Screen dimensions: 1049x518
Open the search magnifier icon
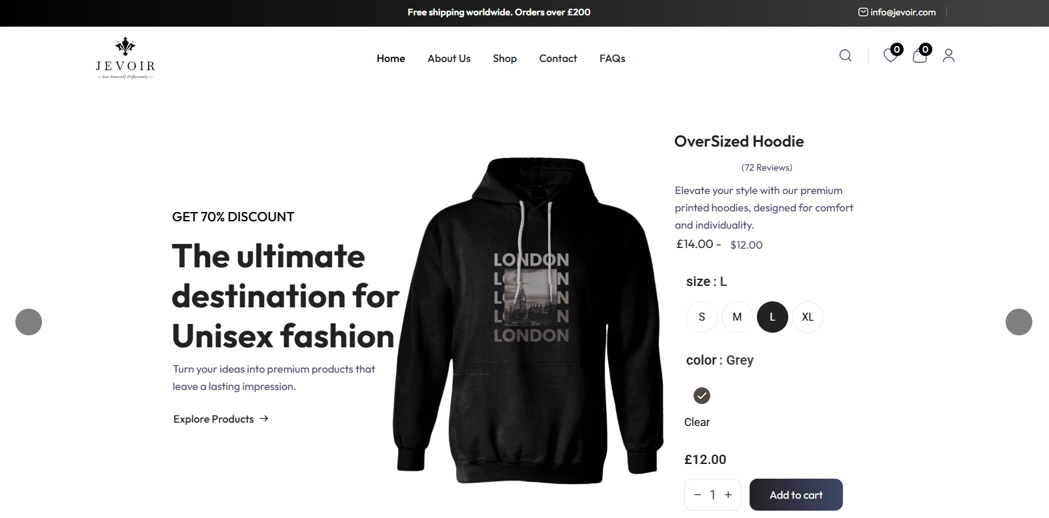click(x=845, y=55)
